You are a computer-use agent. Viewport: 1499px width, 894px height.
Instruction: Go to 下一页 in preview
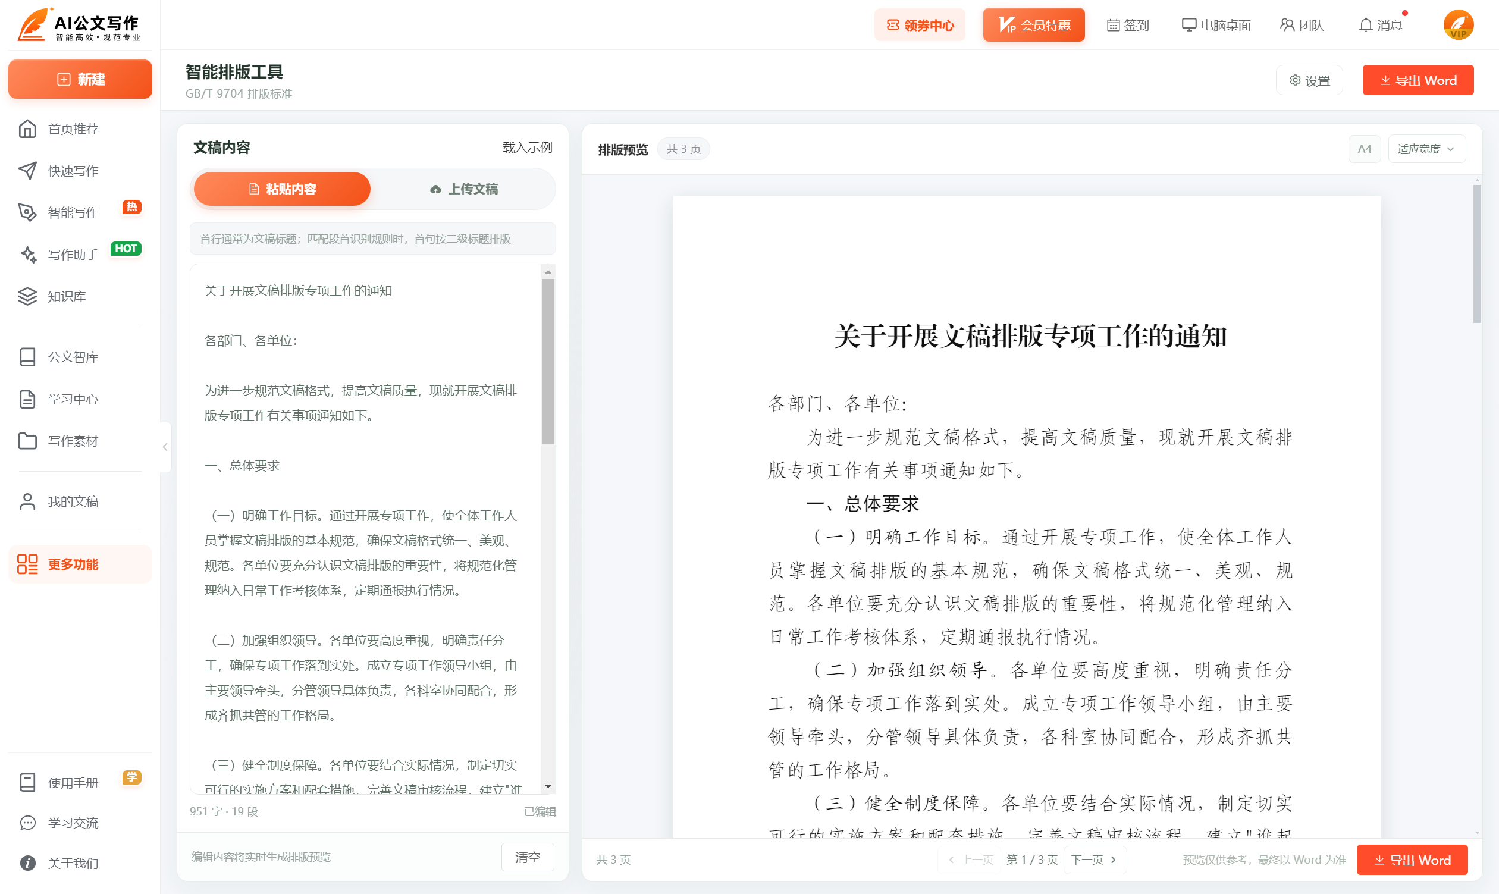(1094, 860)
